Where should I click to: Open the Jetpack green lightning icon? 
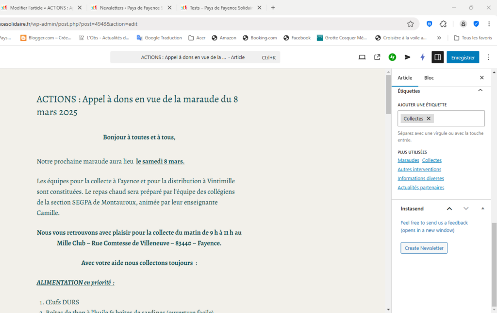tap(392, 57)
